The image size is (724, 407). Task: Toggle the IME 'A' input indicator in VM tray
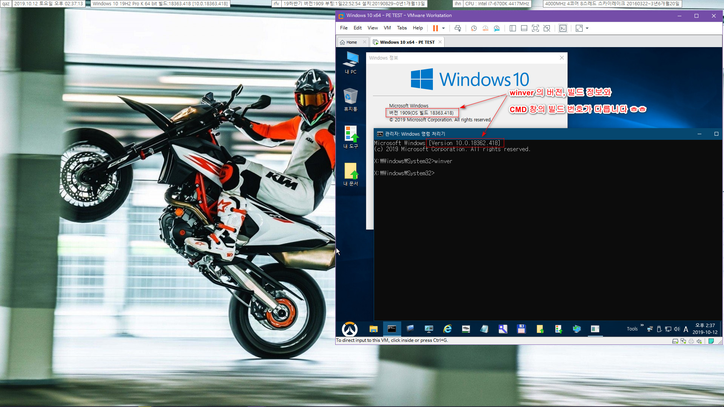pyautogui.click(x=686, y=329)
